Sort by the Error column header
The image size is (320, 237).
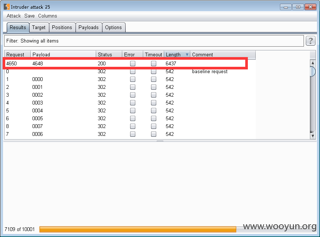click(x=132, y=54)
